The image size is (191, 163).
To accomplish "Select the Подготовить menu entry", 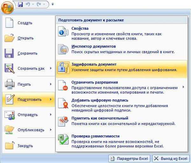I will [29, 99].
